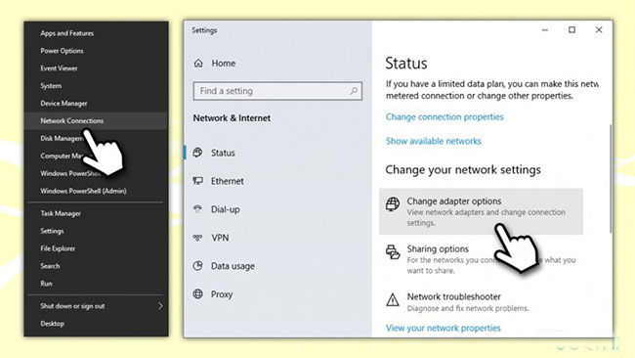Open the Ethernet monitor icon

(197, 181)
